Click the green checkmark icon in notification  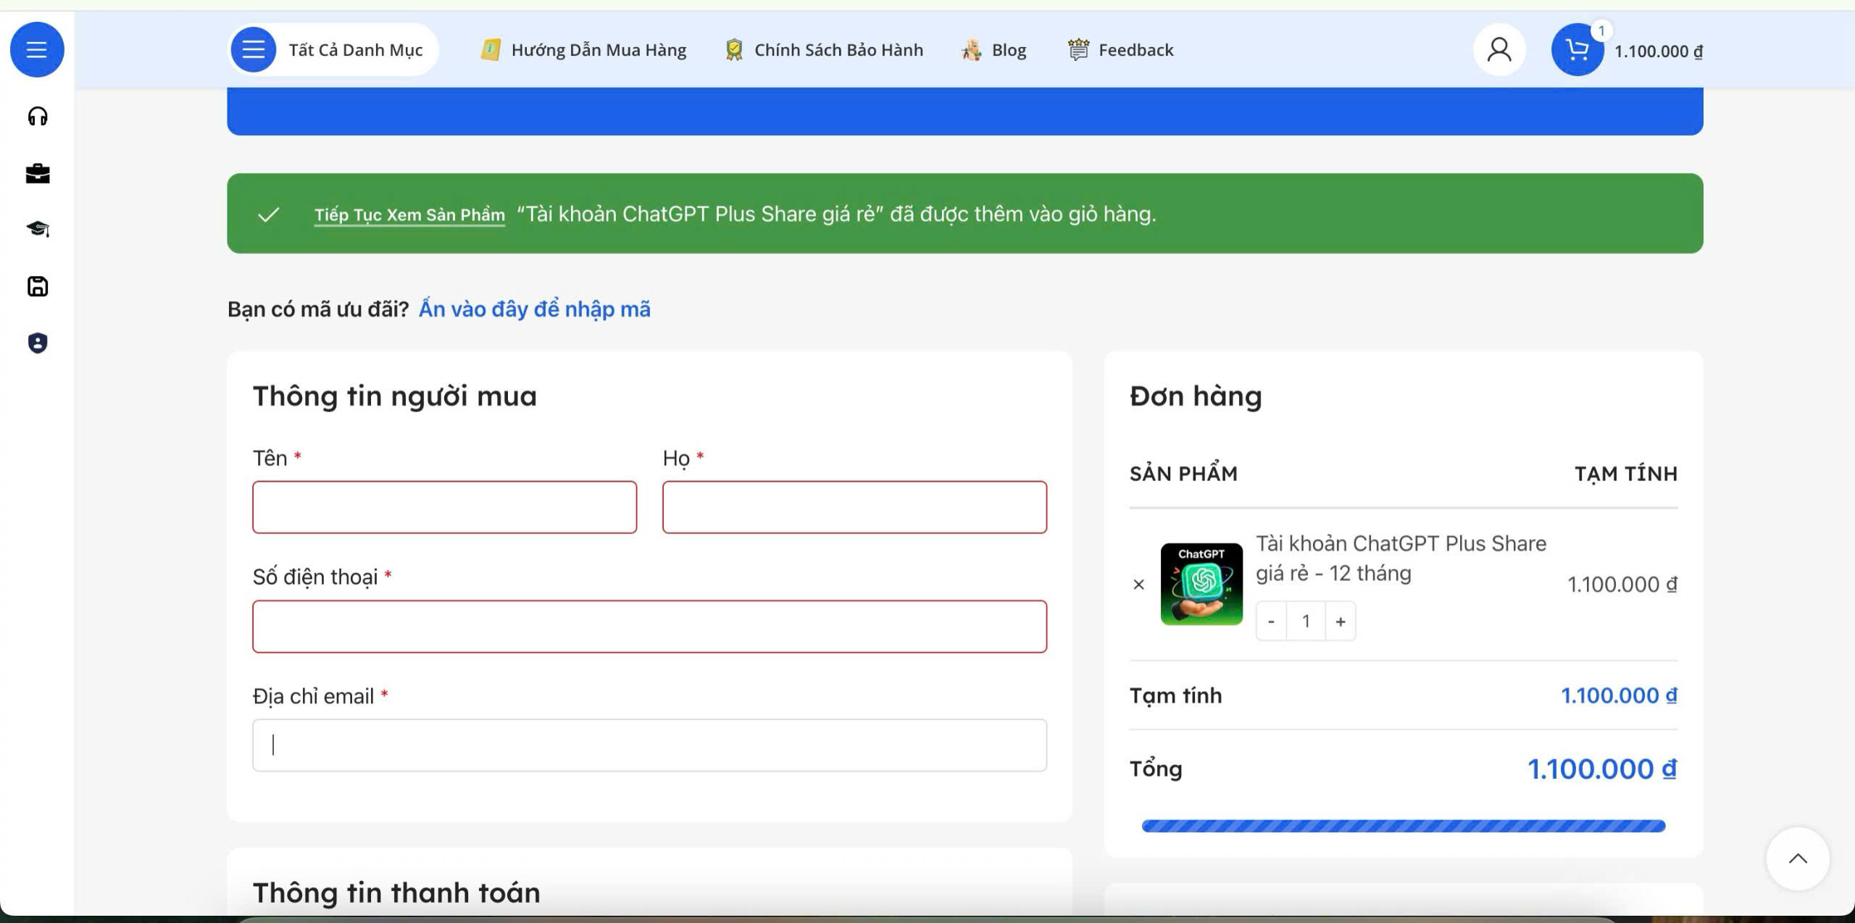pos(269,214)
